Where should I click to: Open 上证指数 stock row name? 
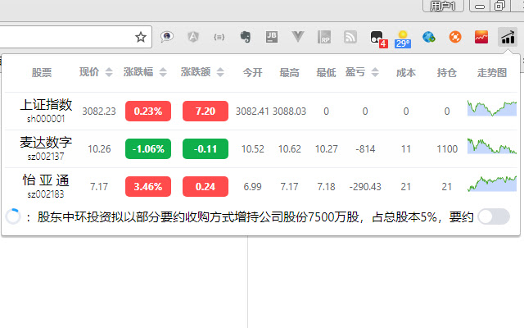click(46, 105)
